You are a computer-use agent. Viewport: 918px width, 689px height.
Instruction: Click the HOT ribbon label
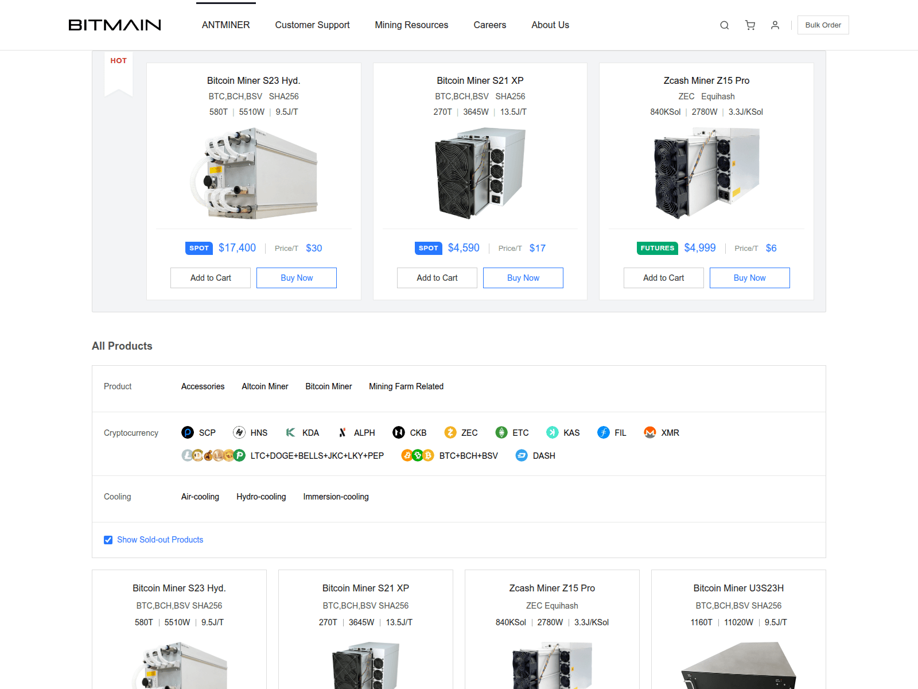(119, 61)
